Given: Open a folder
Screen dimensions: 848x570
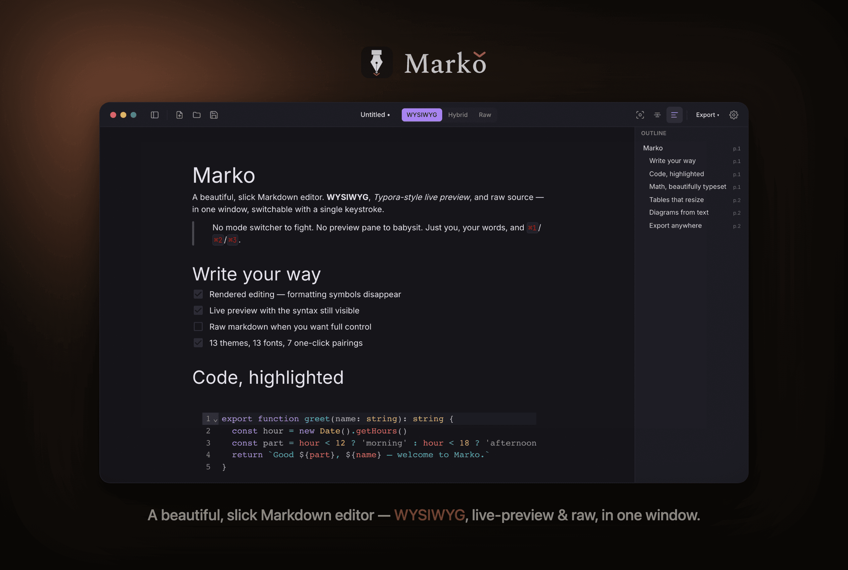Looking at the screenshot, I should 196,115.
